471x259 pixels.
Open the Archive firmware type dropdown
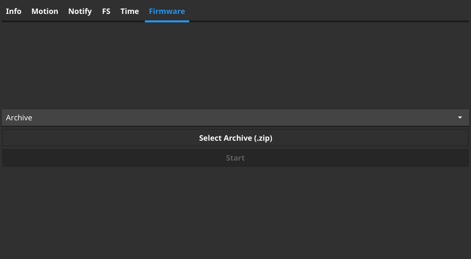pyautogui.click(x=235, y=118)
